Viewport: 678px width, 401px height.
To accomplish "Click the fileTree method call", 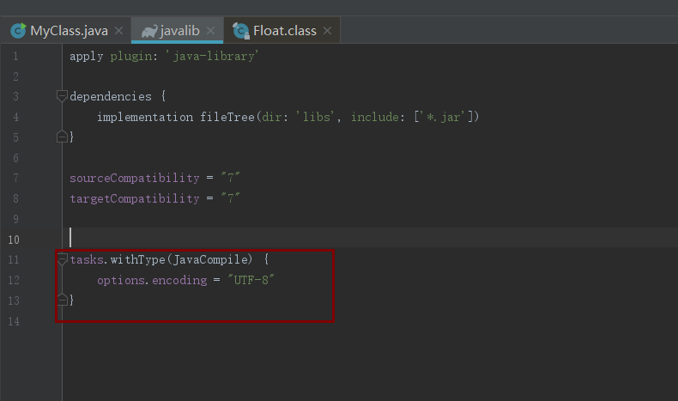I will [x=227, y=117].
